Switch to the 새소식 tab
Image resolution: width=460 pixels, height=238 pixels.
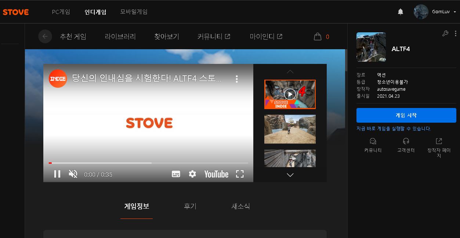tap(240, 206)
